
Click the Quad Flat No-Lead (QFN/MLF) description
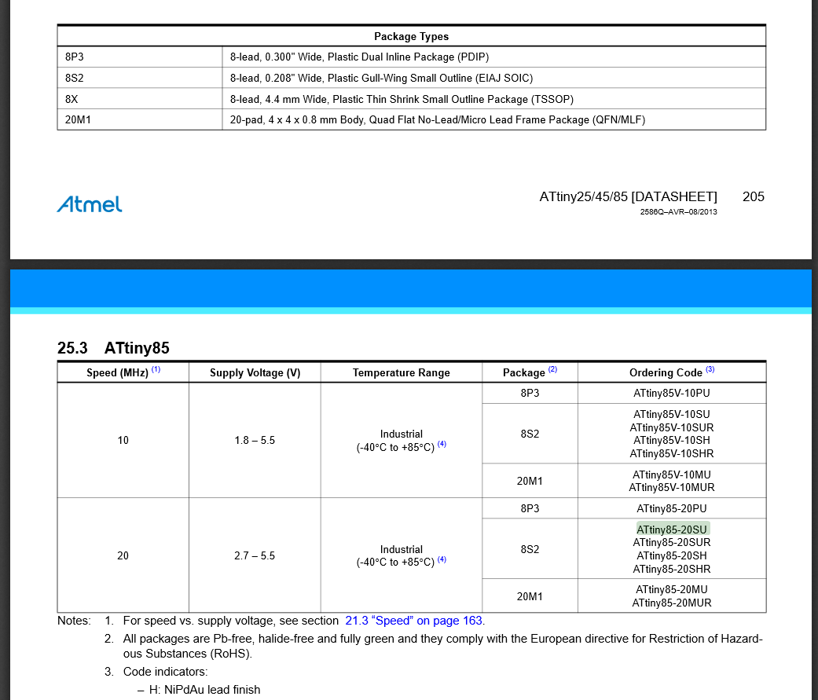click(x=438, y=120)
